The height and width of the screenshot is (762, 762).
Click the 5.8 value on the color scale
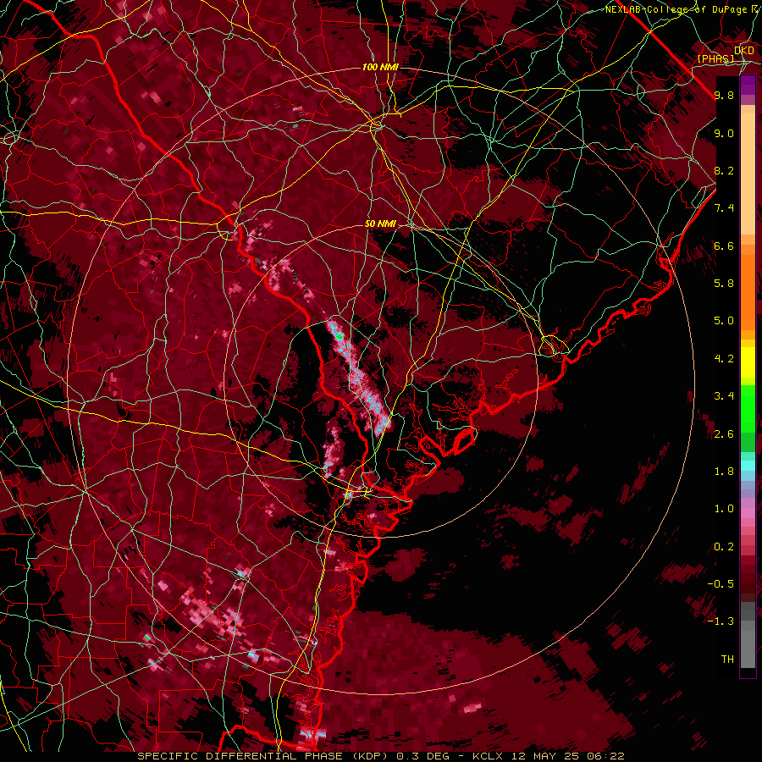[724, 283]
